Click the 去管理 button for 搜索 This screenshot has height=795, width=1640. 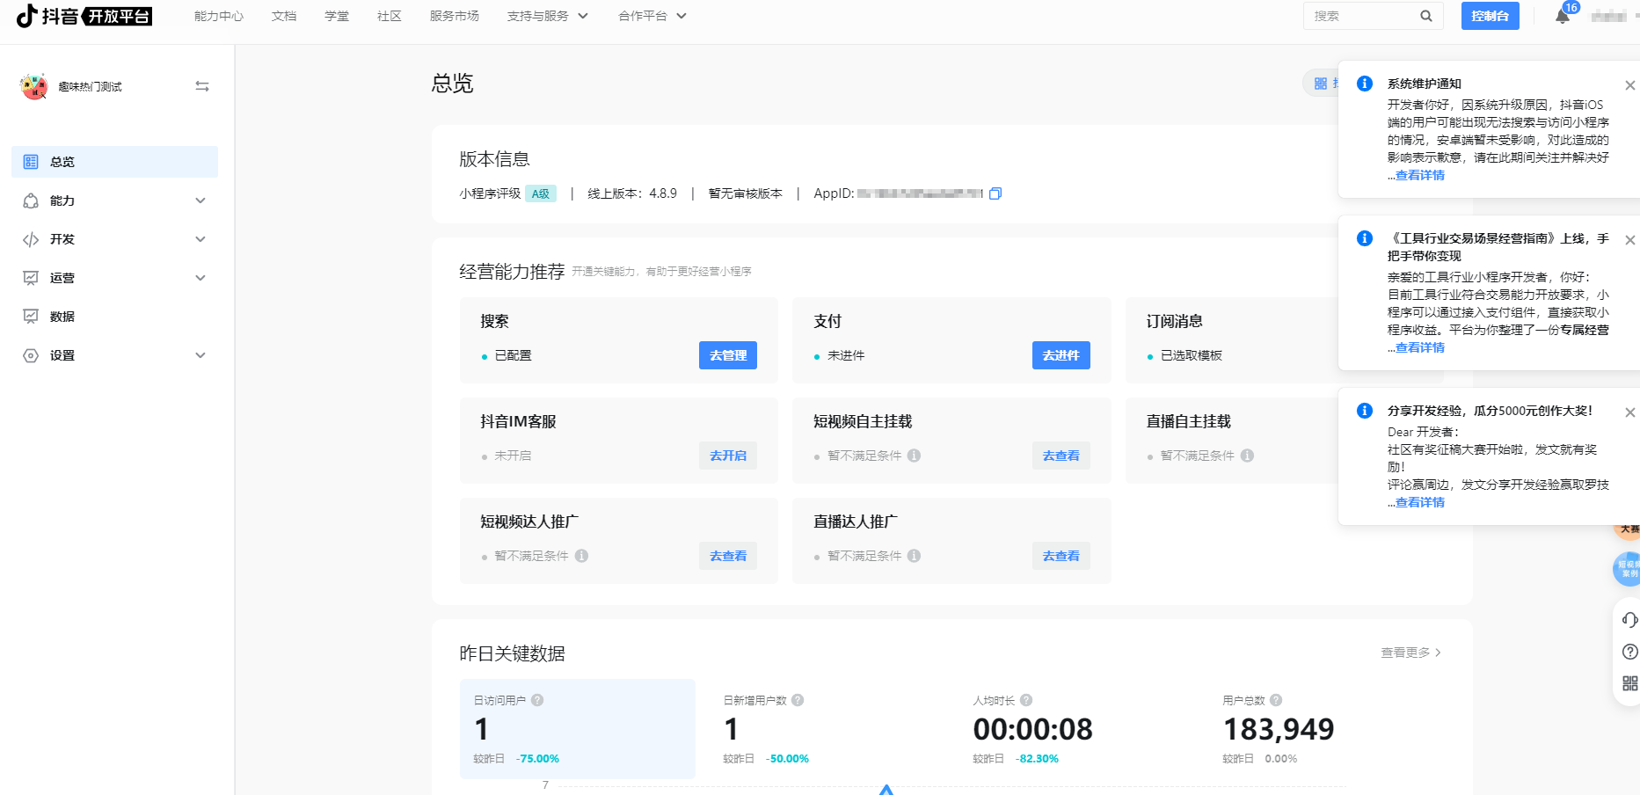tap(727, 355)
